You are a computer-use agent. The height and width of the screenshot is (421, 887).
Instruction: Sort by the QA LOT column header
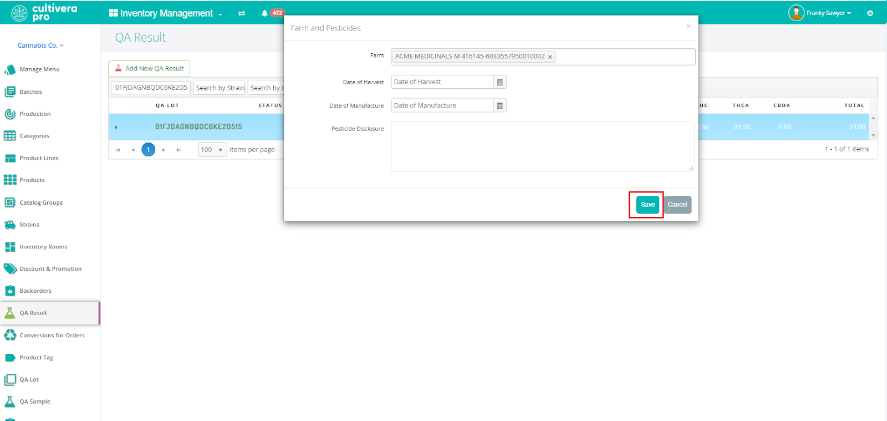coord(167,105)
